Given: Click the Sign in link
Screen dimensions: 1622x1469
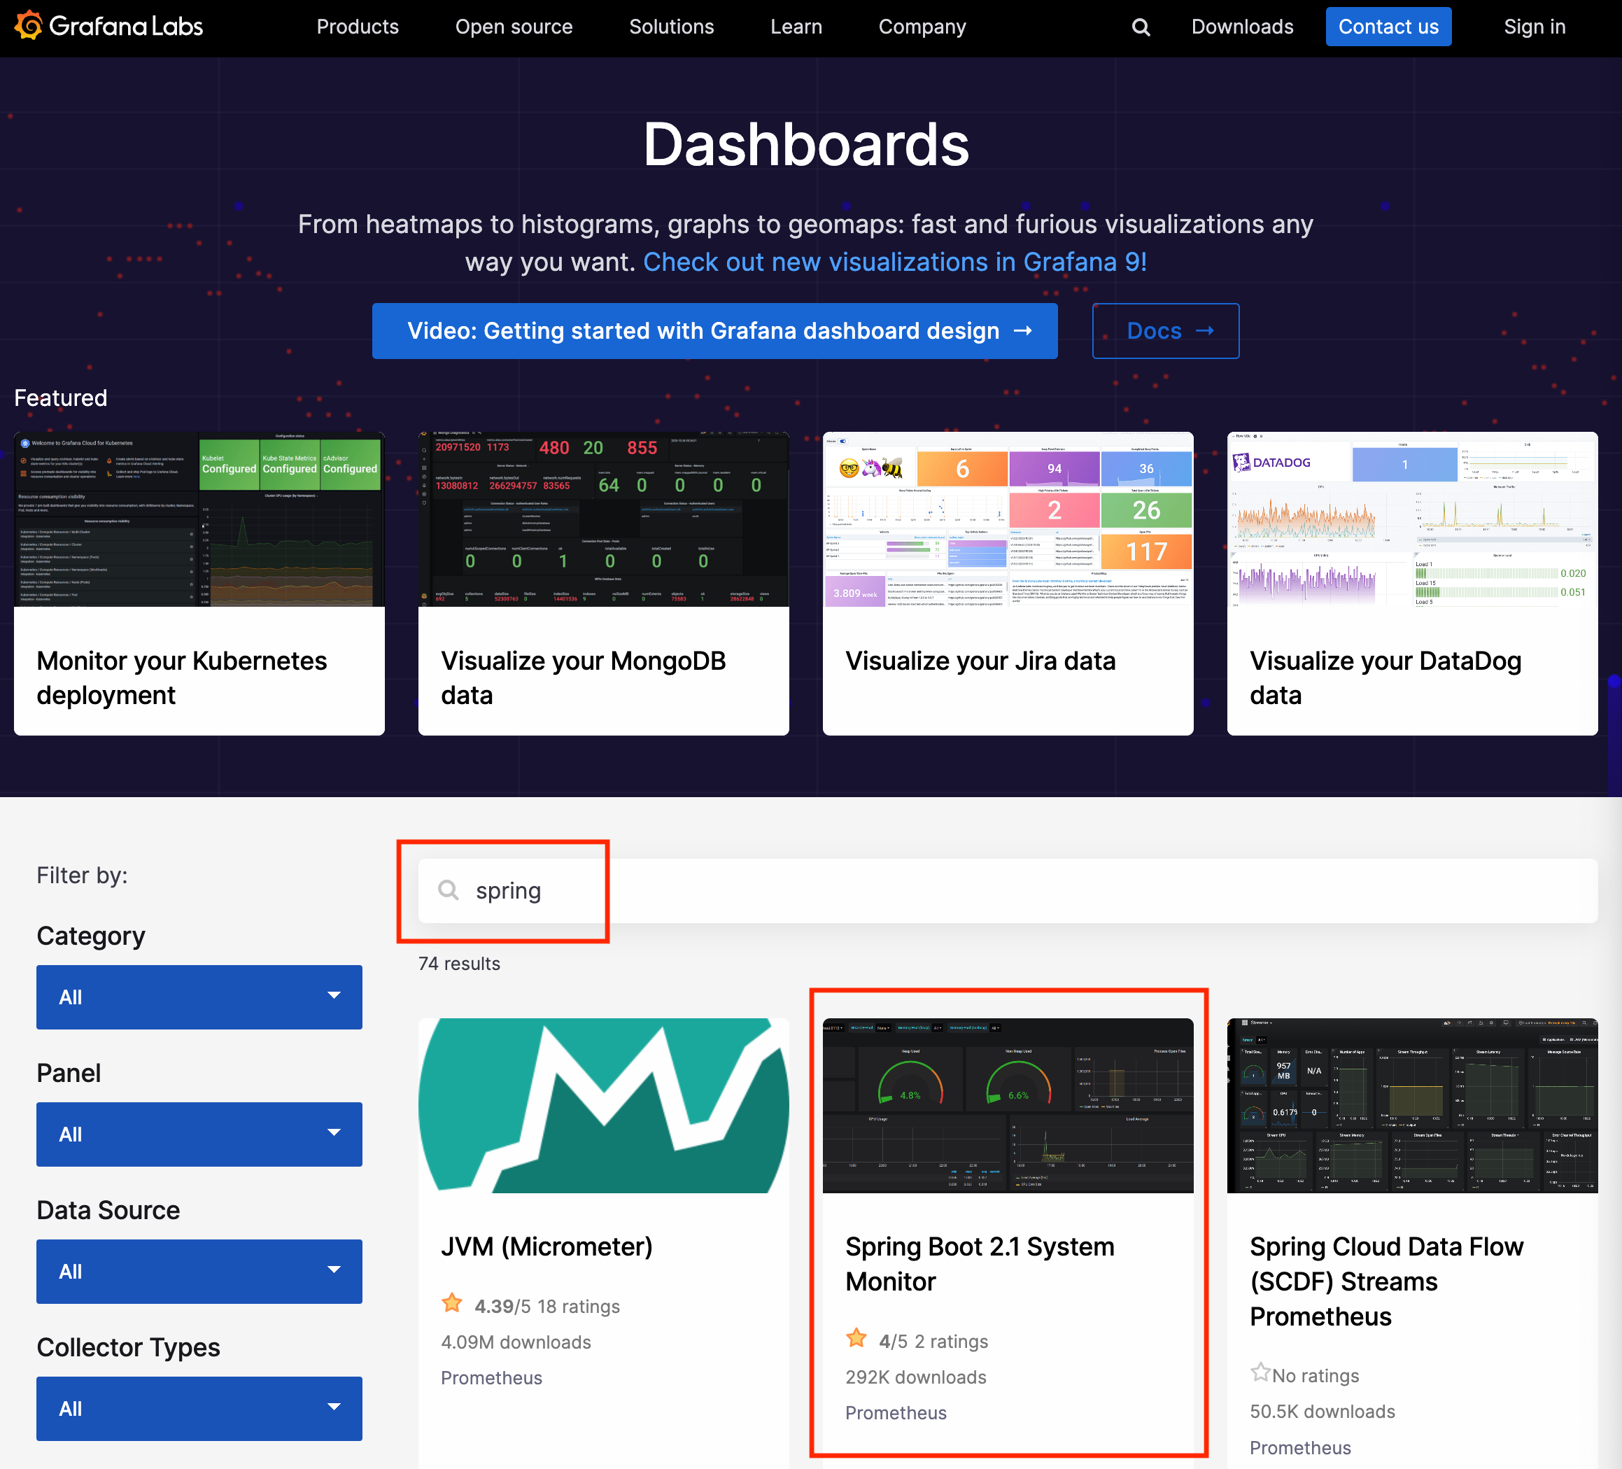Looking at the screenshot, I should pyautogui.click(x=1535, y=27).
